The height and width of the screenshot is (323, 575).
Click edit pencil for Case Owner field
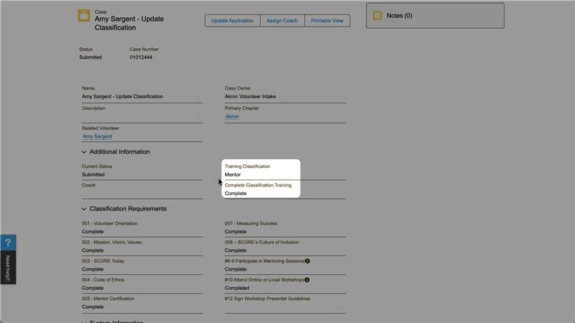(x=341, y=98)
